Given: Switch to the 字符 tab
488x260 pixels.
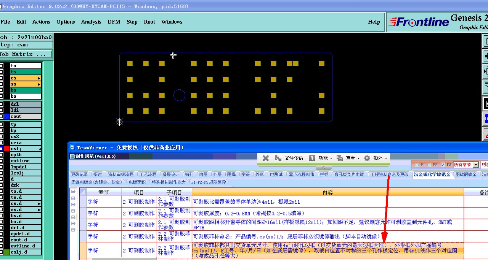Looking at the screenshot, I should 246,174.
